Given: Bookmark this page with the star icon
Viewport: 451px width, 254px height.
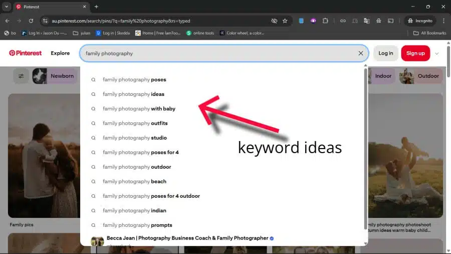Looking at the screenshot, I should pyautogui.click(x=285, y=21).
